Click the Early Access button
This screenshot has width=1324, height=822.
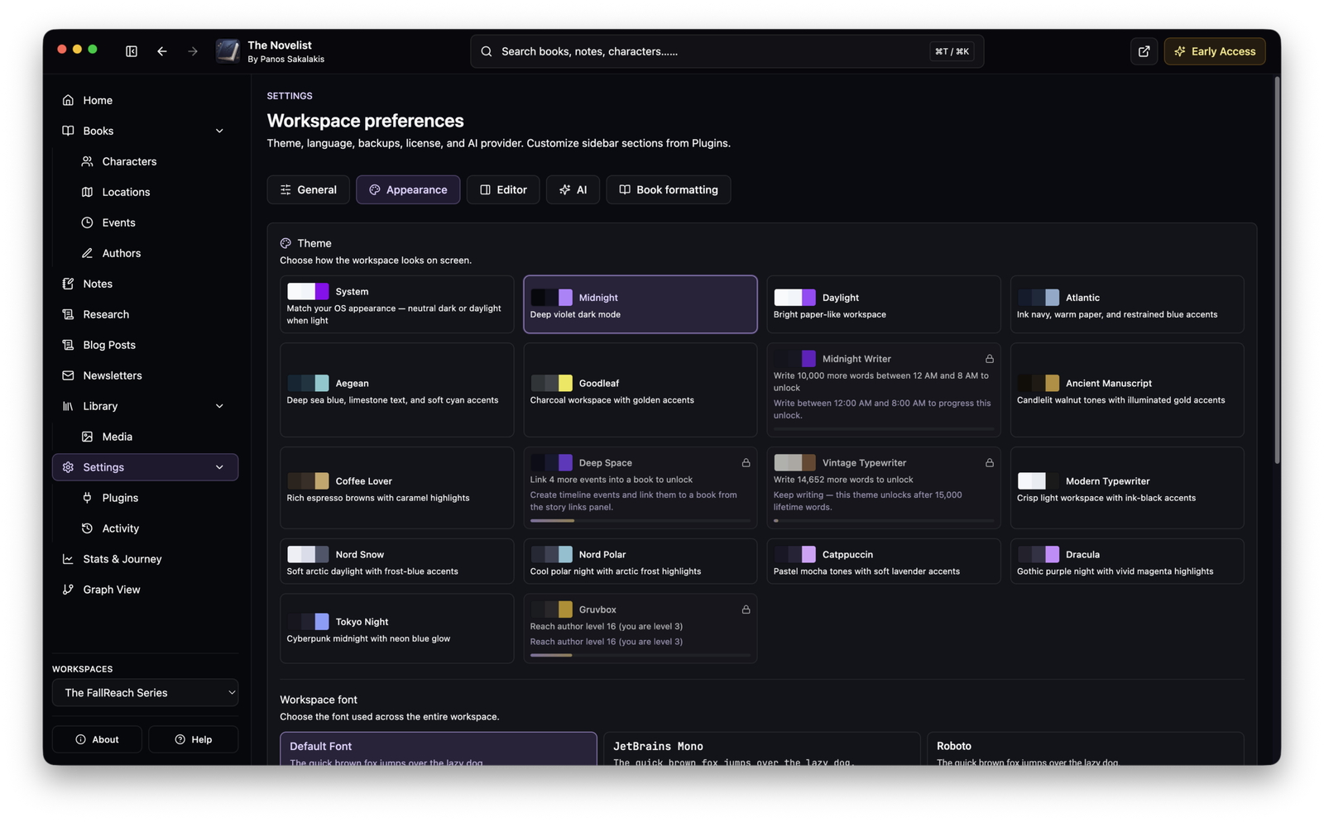tap(1215, 51)
